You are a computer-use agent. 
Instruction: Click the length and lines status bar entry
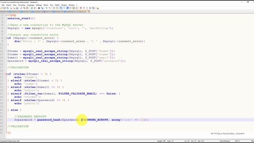[x=165, y=141]
